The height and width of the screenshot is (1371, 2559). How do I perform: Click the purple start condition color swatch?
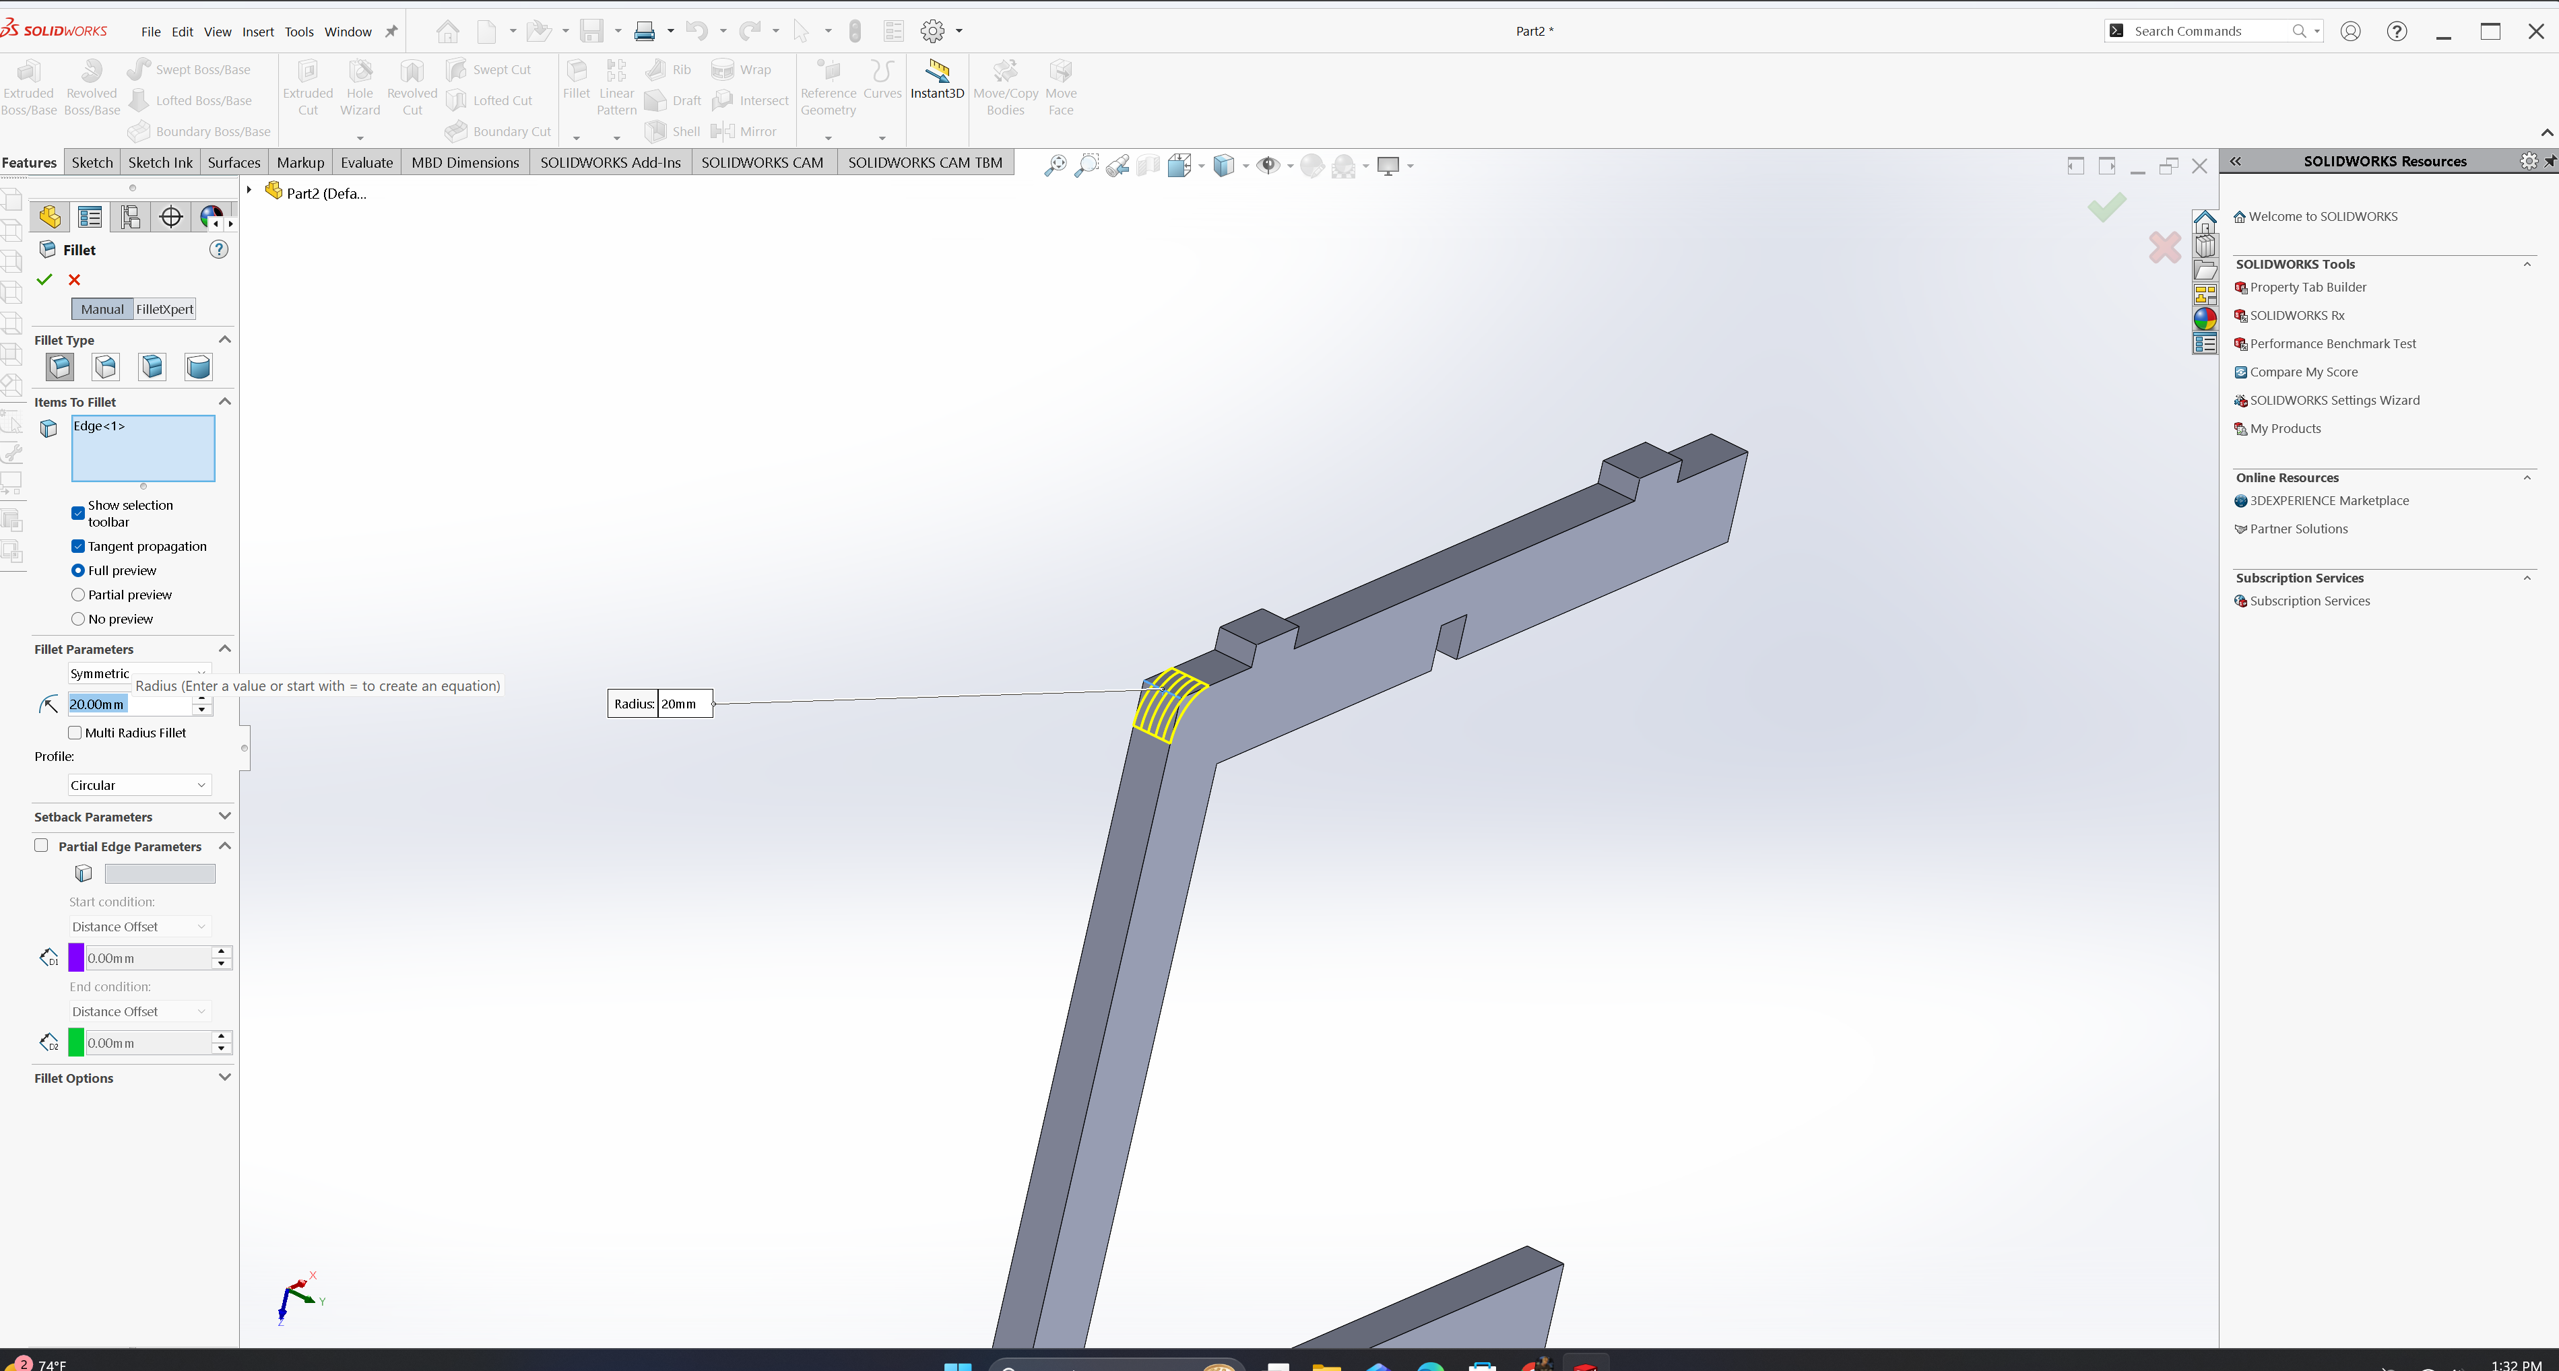(x=75, y=958)
